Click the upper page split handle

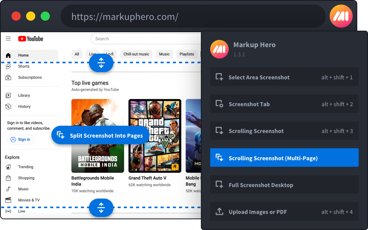101,63
